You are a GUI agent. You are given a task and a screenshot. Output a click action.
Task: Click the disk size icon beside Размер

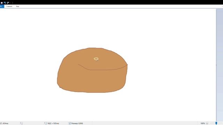(70, 123)
